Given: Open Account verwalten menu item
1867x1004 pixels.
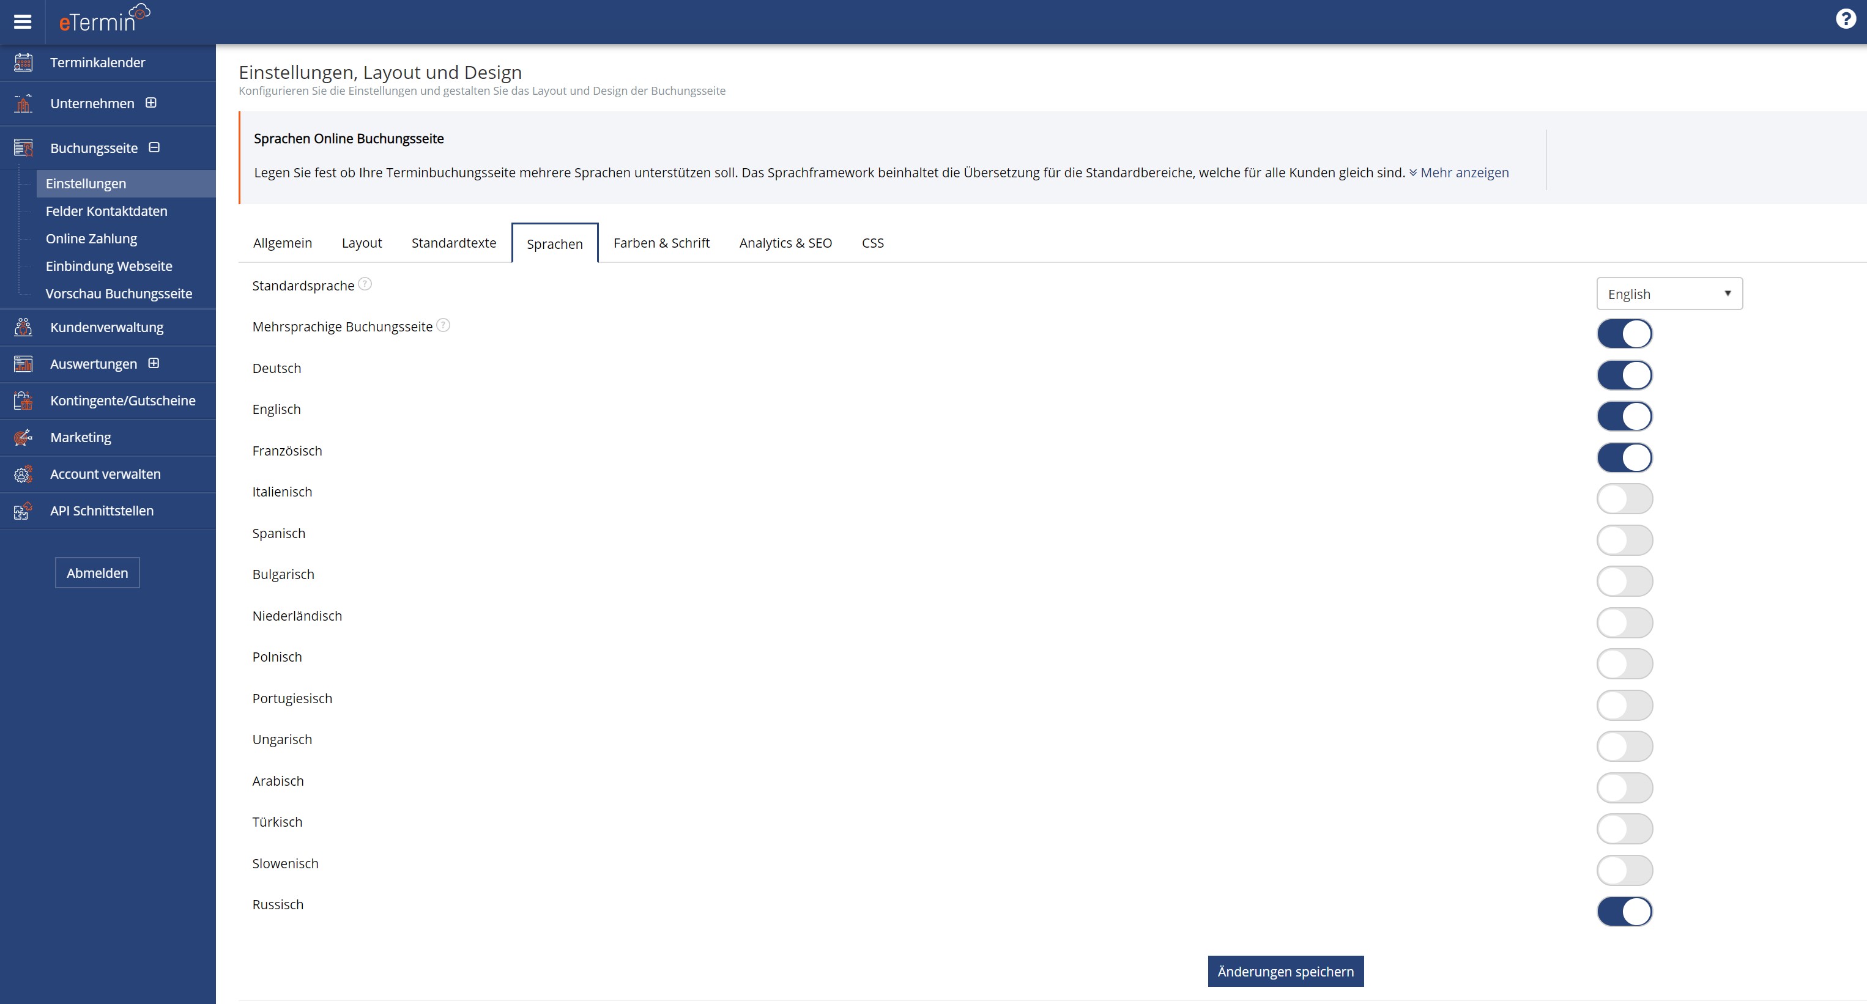Looking at the screenshot, I should (108, 474).
